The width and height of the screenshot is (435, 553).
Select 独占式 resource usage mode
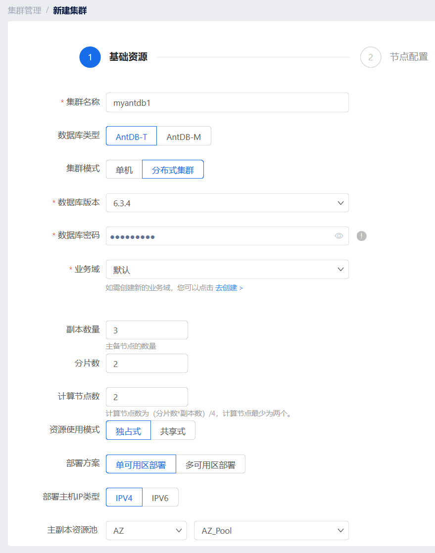[x=128, y=431]
